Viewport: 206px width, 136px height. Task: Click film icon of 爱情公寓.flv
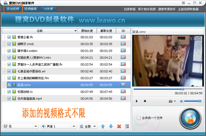pyautogui.click(x=14, y=37)
